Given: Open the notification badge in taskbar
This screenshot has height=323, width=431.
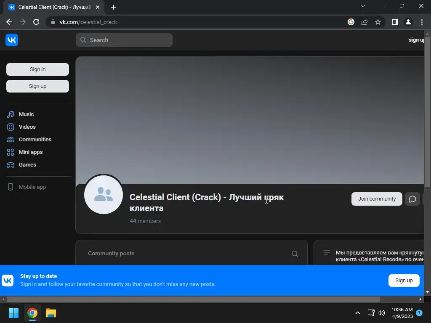Looking at the screenshot, I should tap(419, 313).
